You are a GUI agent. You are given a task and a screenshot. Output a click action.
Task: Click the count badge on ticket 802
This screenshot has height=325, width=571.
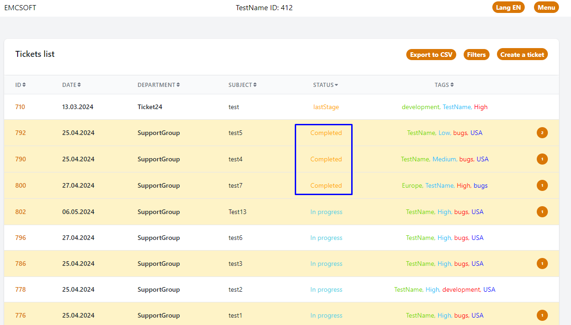(x=542, y=212)
